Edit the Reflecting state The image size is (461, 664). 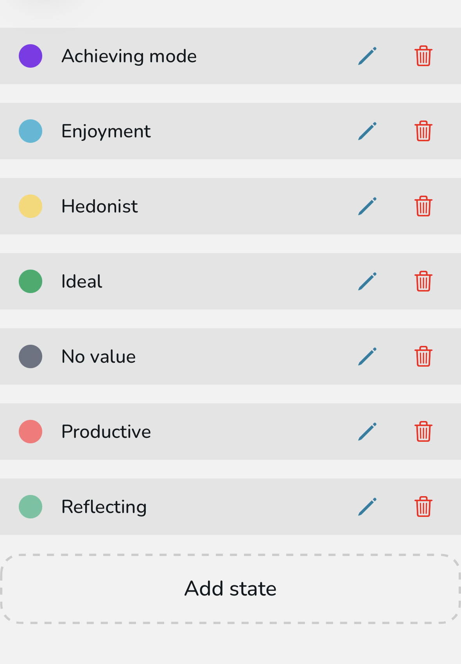pyautogui.click(x=367, y=507)
